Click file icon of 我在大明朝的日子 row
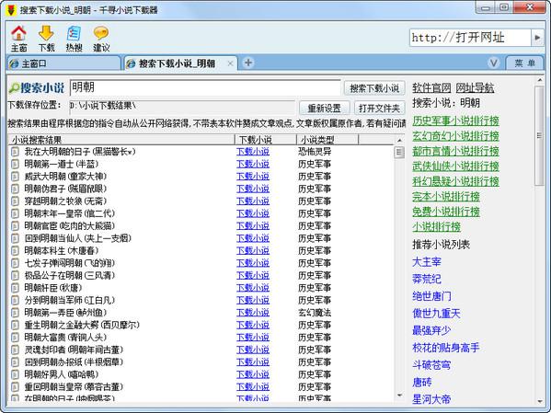 (x=15, y=152)
